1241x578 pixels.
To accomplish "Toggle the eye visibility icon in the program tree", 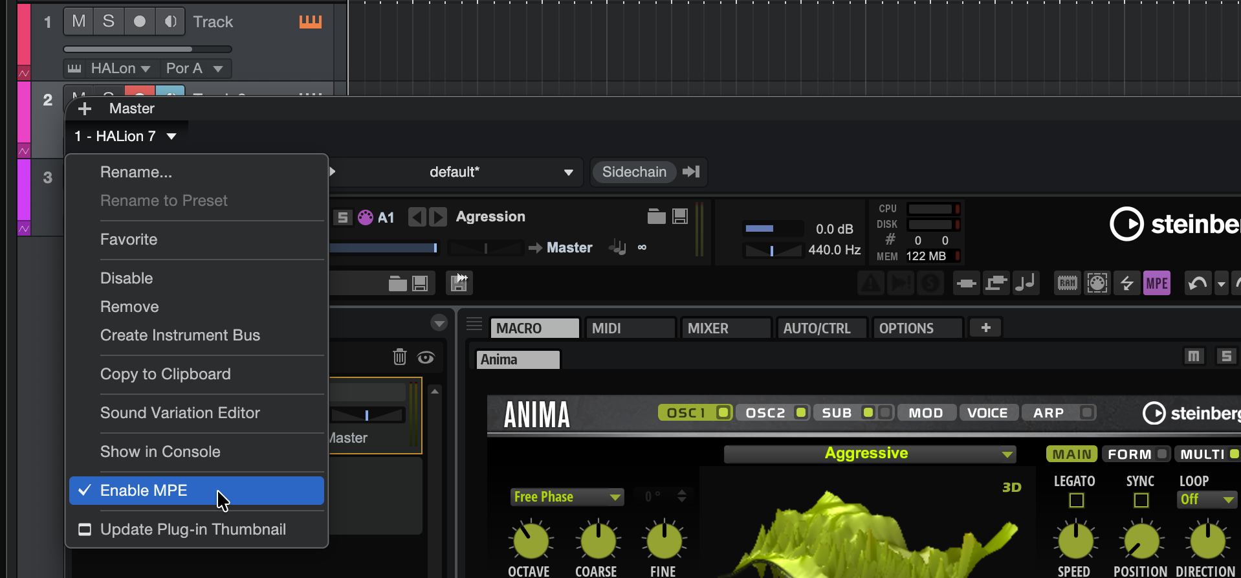I will [426, 357].
